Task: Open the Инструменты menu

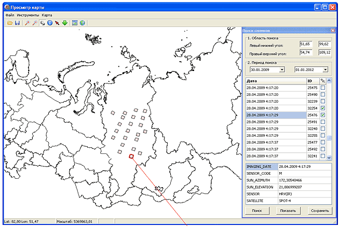Action: (28, 16)
